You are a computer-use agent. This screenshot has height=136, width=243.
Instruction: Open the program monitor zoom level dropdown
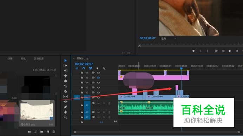click(169, 38)
